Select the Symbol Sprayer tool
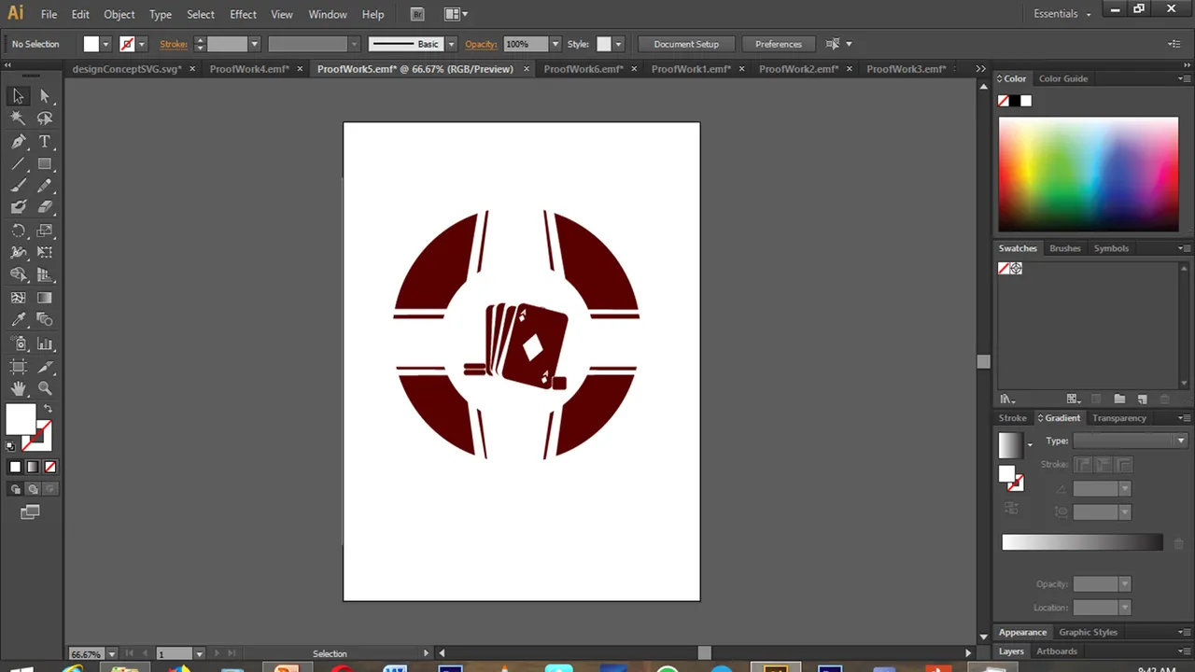The image size is (1195, 672). pos(18,344)
